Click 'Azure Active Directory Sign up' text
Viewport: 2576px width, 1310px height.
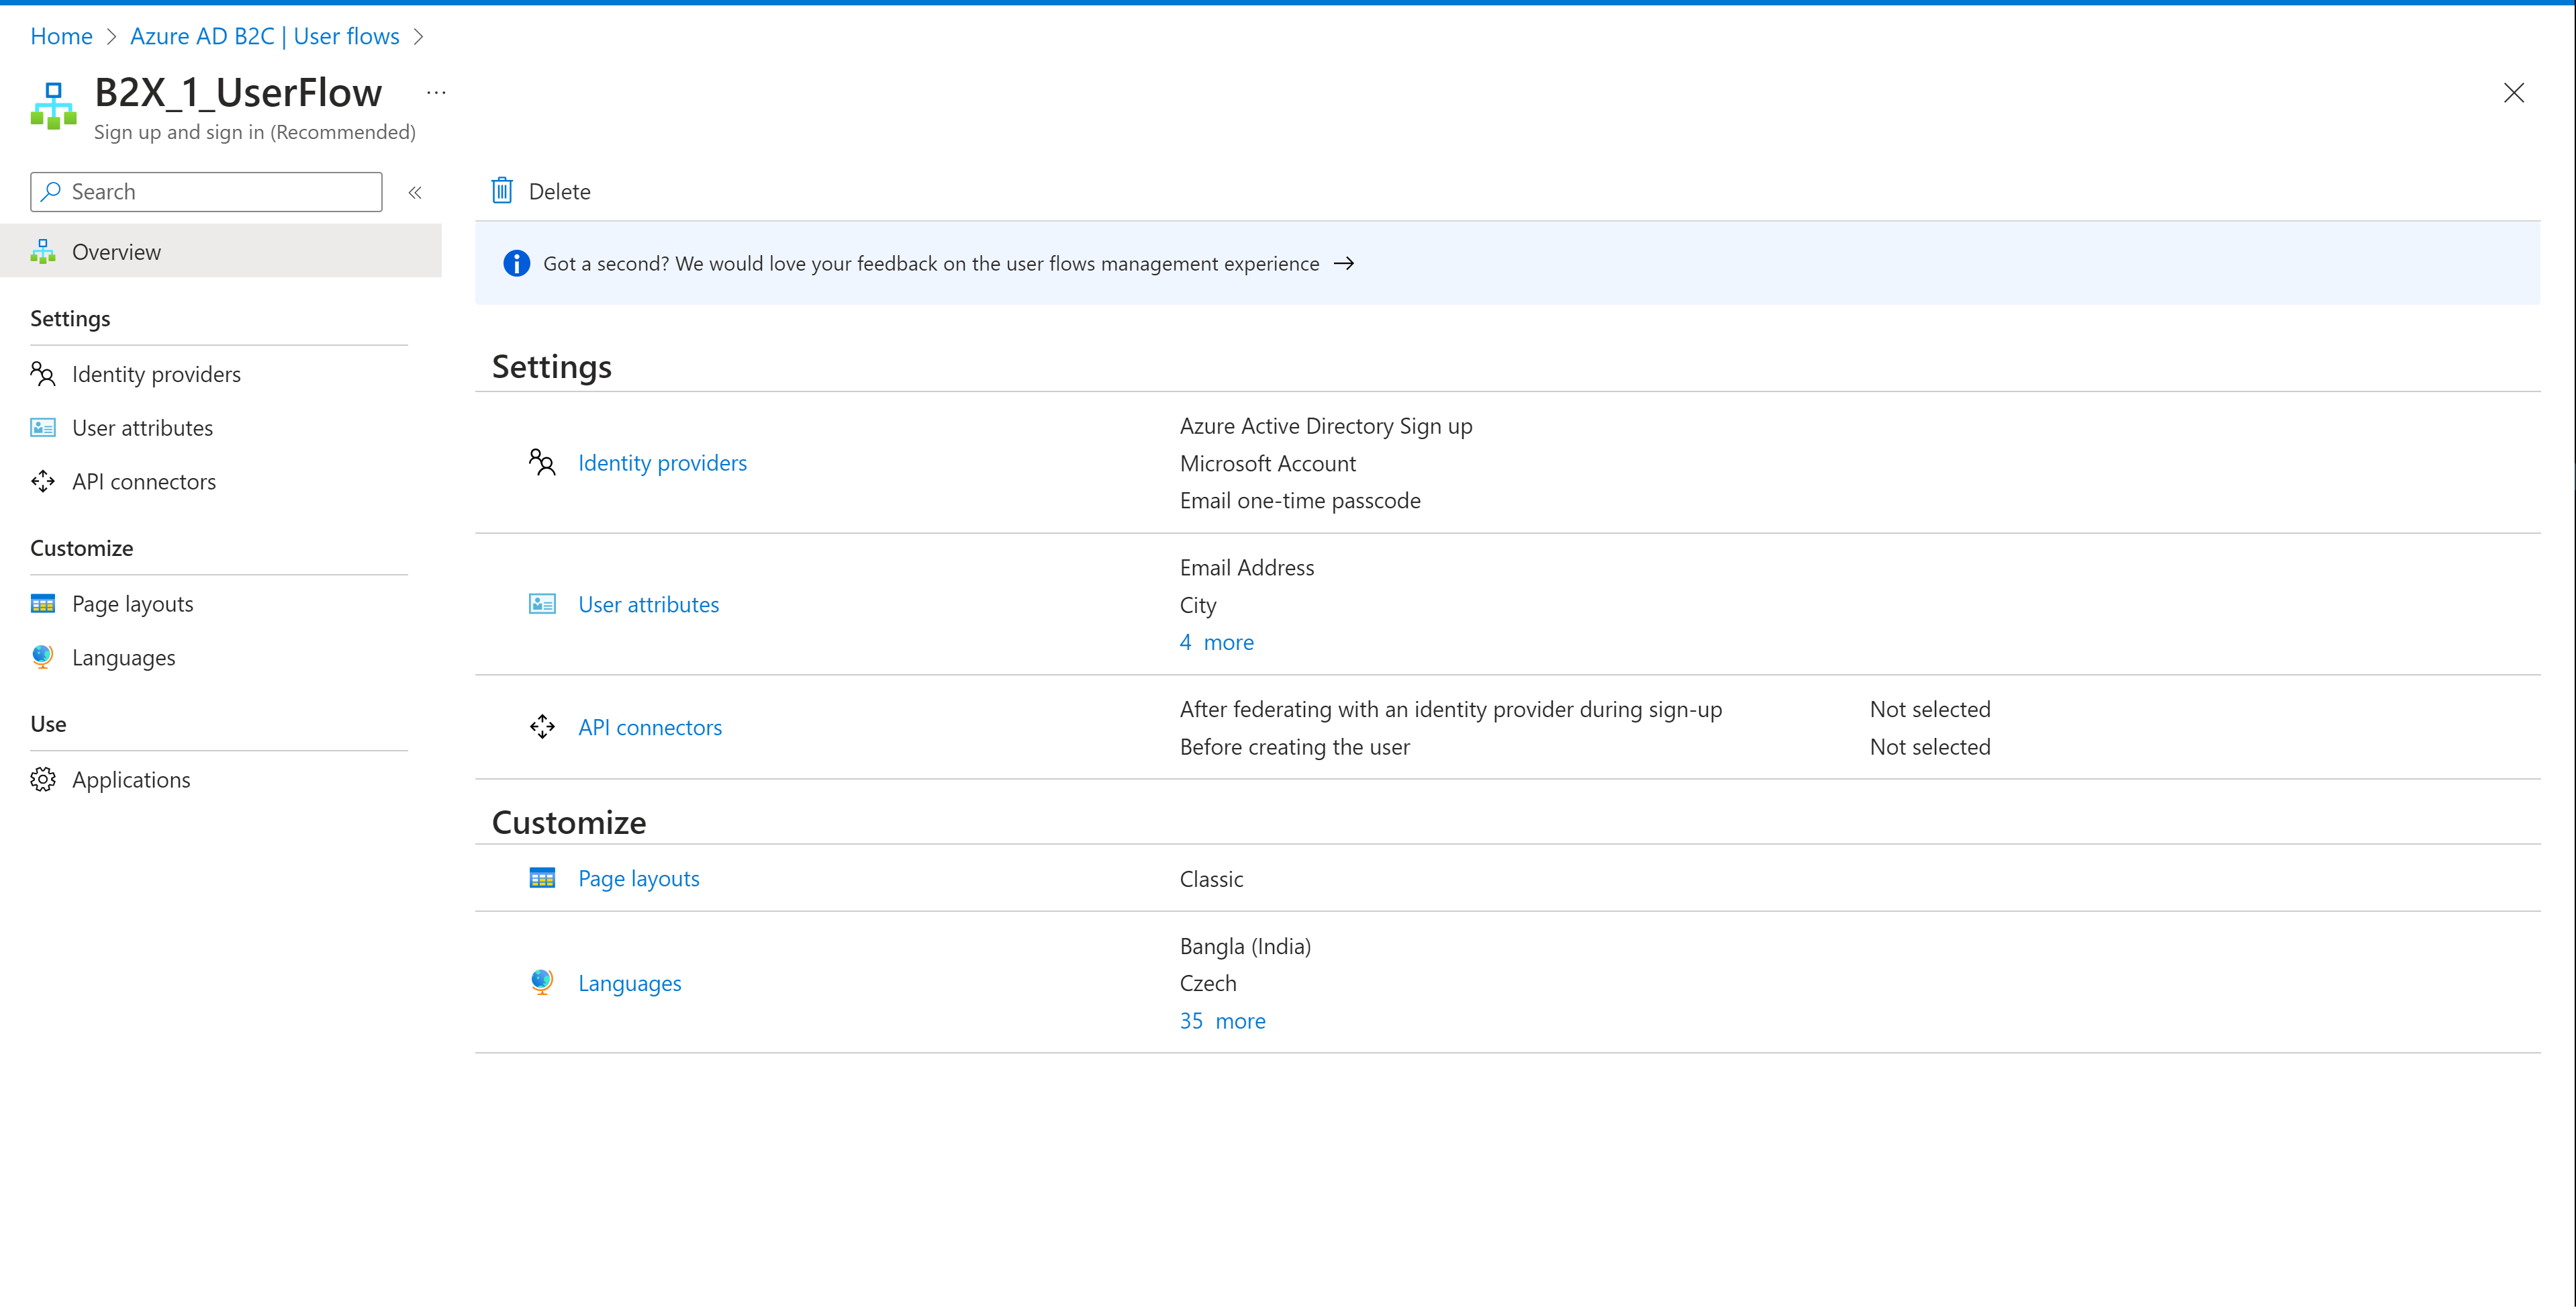(1326, 426)
